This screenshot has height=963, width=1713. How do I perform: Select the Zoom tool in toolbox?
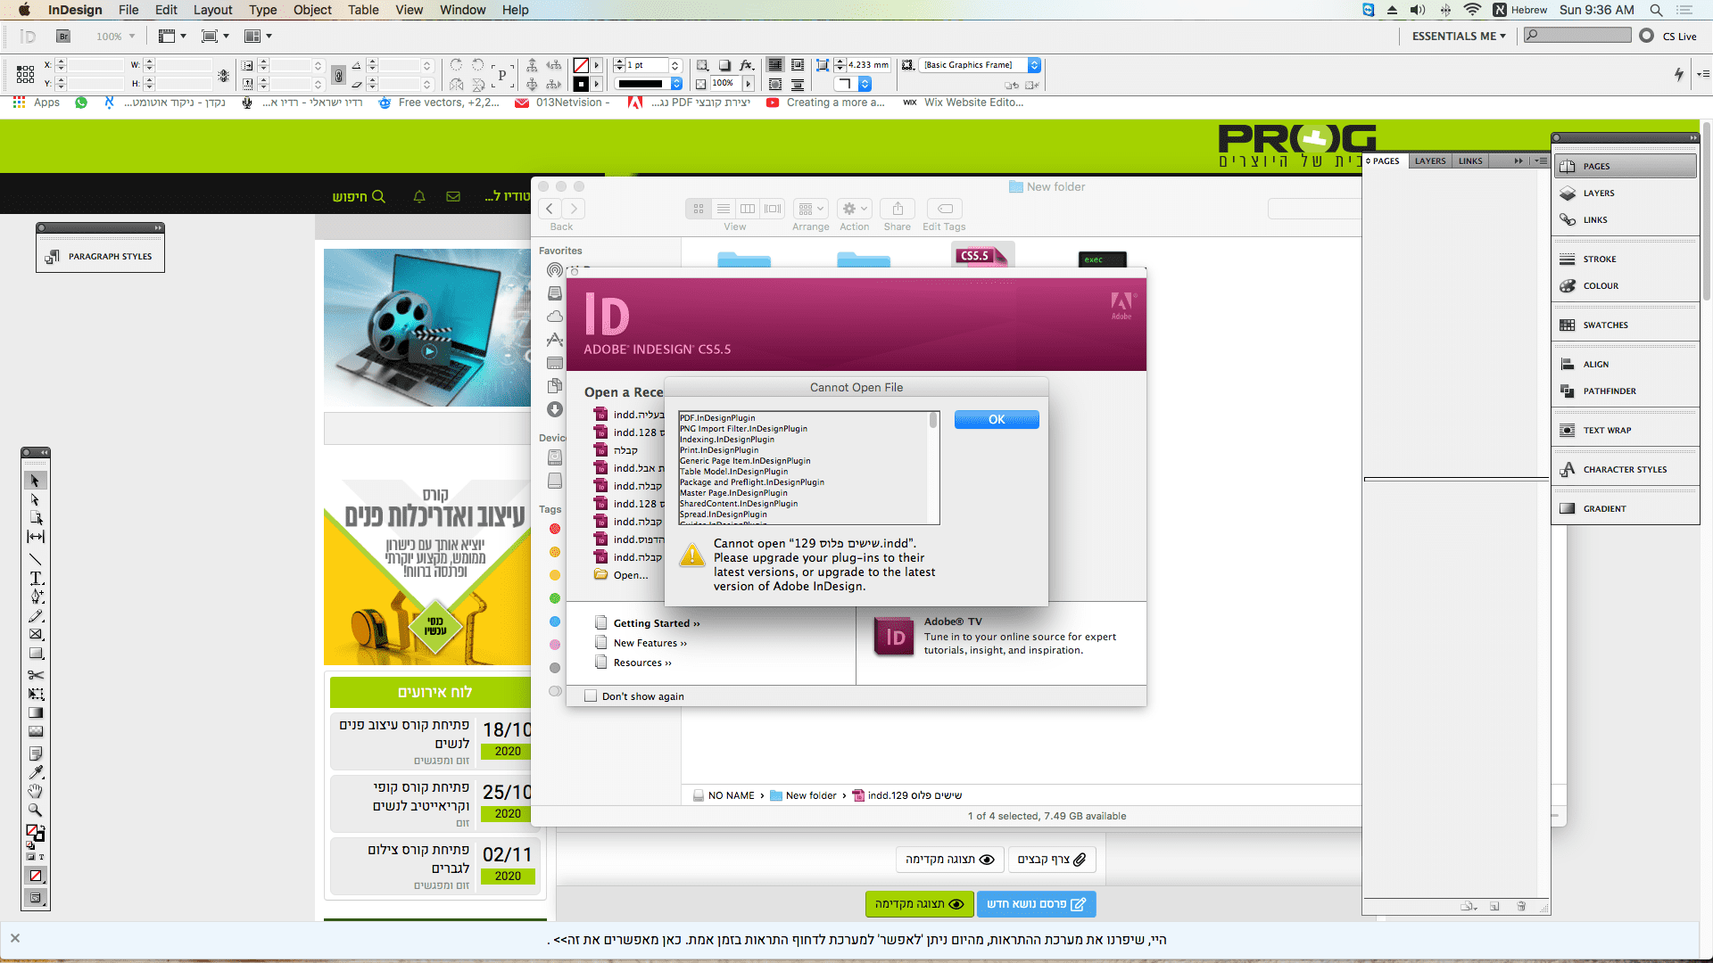coord(36,811)
